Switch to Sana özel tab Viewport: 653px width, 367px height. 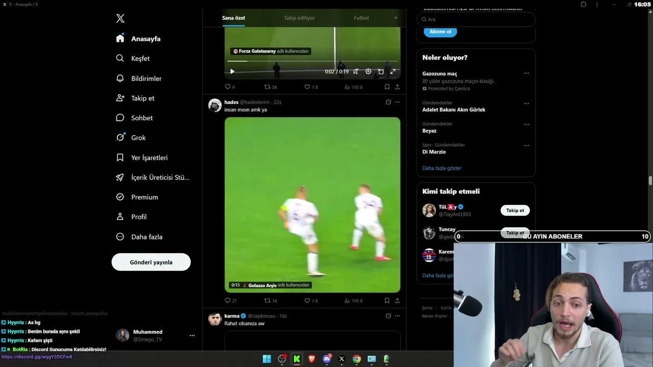(x=234, y=18)
